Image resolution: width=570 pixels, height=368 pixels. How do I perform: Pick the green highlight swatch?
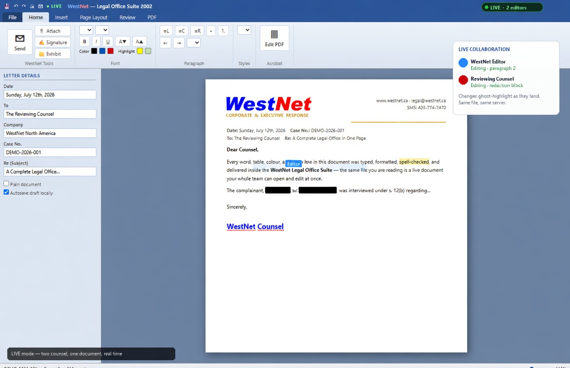pyautogui.click(x=148, y=51)
